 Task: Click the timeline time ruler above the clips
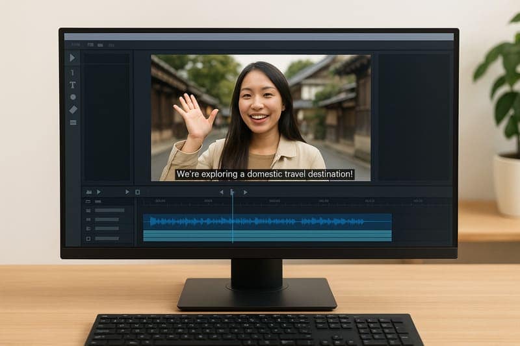click(x=294, y=201)
